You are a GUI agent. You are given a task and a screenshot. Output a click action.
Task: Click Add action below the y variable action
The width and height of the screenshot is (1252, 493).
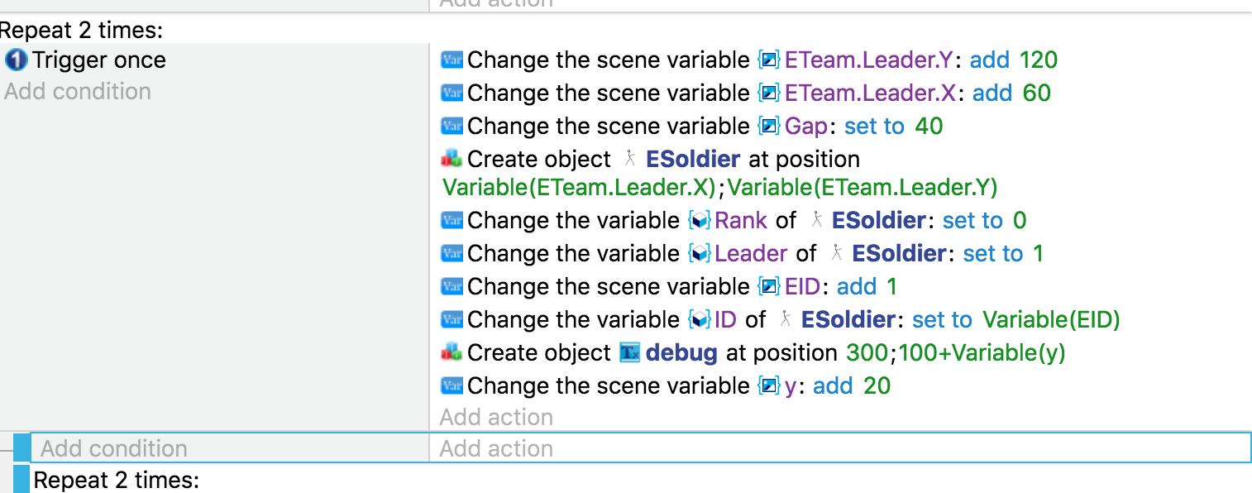(x=496, y=416)
